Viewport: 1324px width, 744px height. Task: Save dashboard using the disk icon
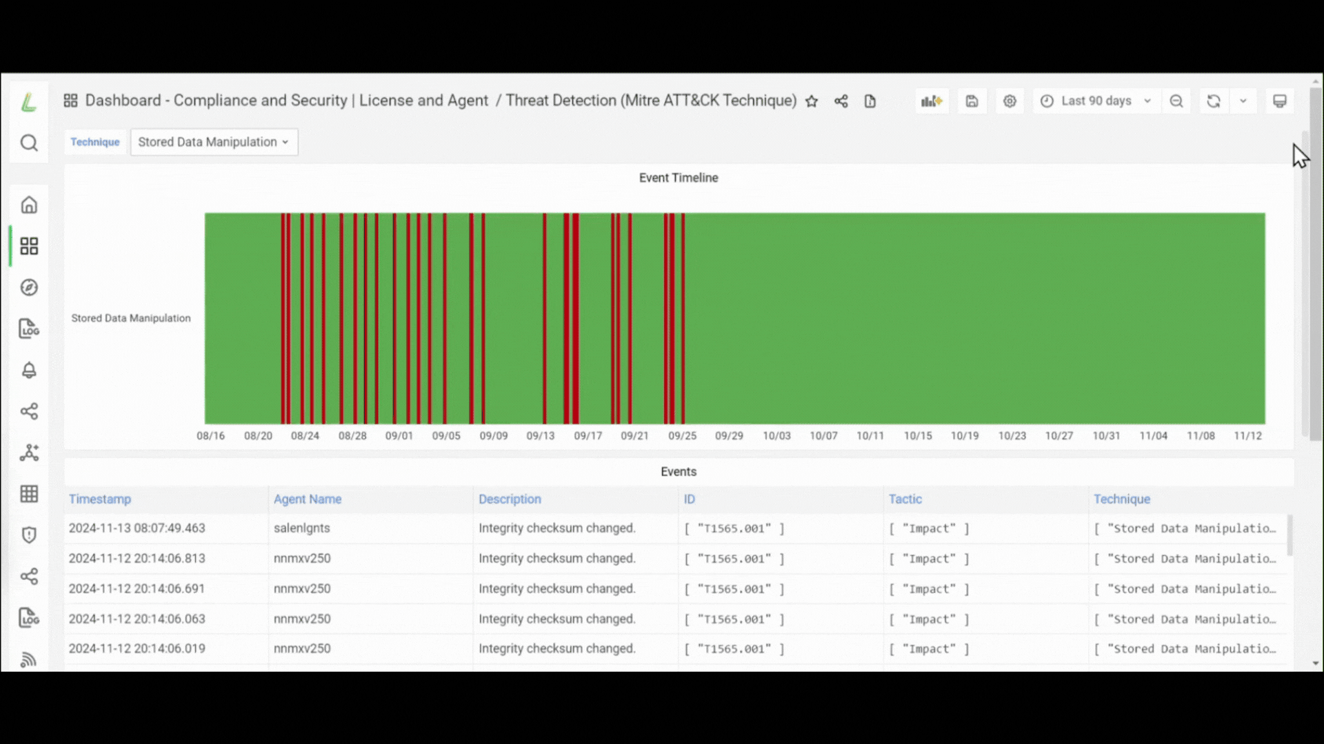[x=972, y=101]
